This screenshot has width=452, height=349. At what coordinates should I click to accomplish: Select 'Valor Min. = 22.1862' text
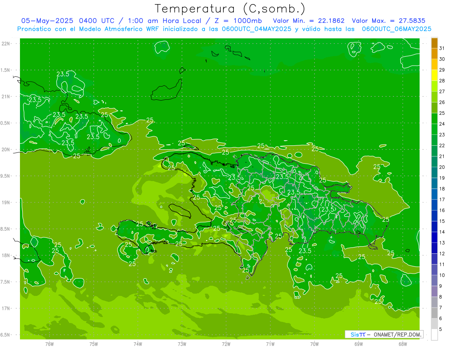308,21
